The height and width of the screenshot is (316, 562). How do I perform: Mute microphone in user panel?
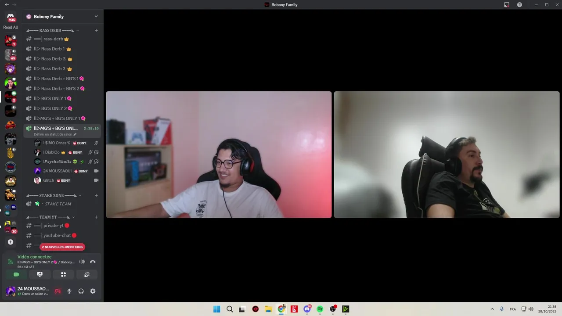point(69,291)
